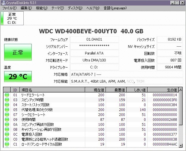Open the 機能(U) menu

click(x=42, y=8)
